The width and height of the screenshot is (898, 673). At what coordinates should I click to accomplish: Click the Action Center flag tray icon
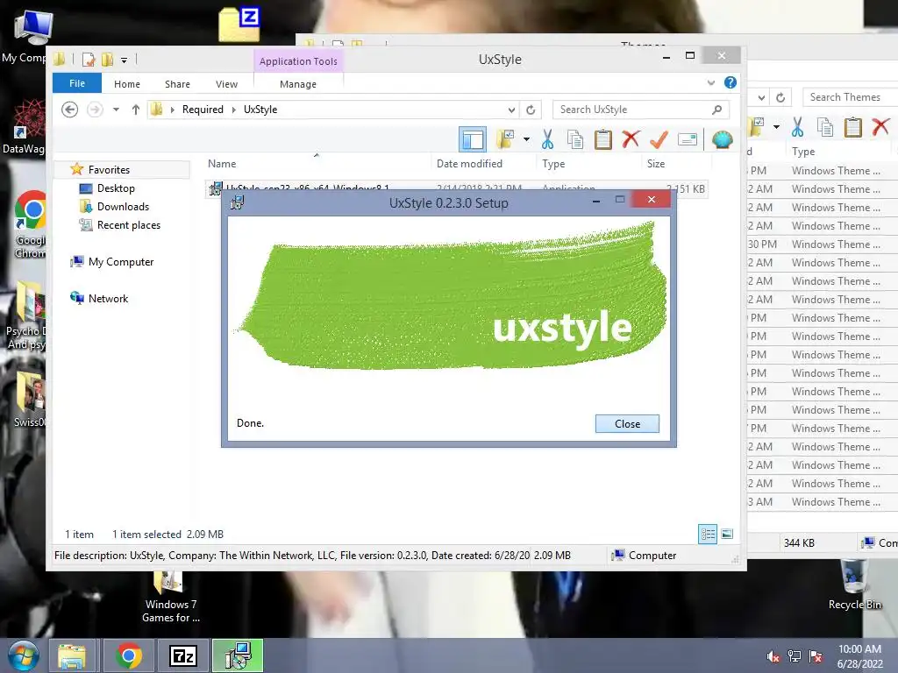[816, 656]
